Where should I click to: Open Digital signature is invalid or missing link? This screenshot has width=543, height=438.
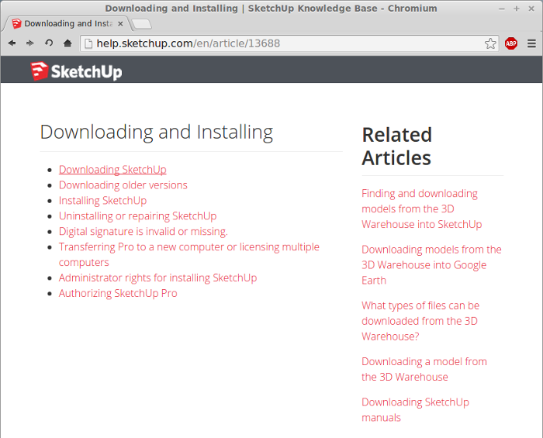click(143, 232)
